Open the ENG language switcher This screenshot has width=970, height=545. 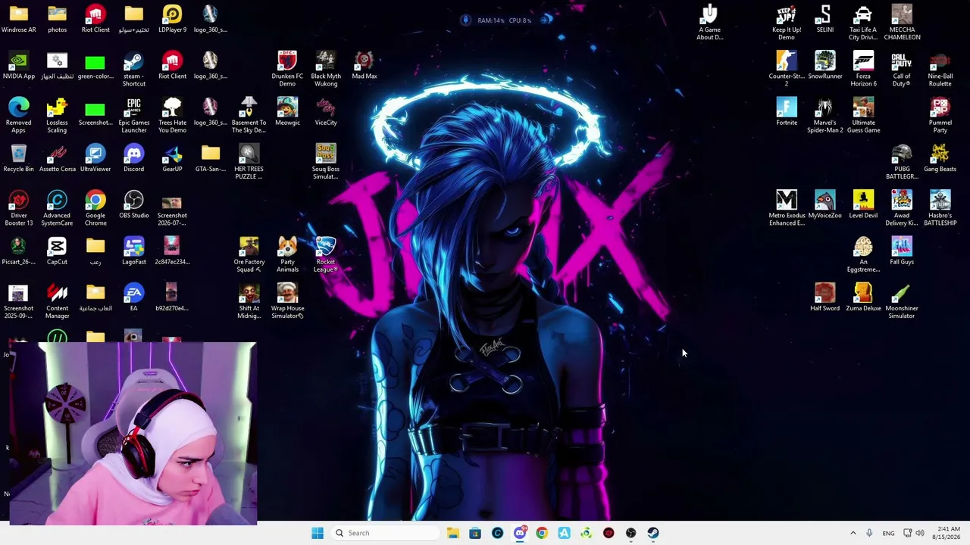888,533
